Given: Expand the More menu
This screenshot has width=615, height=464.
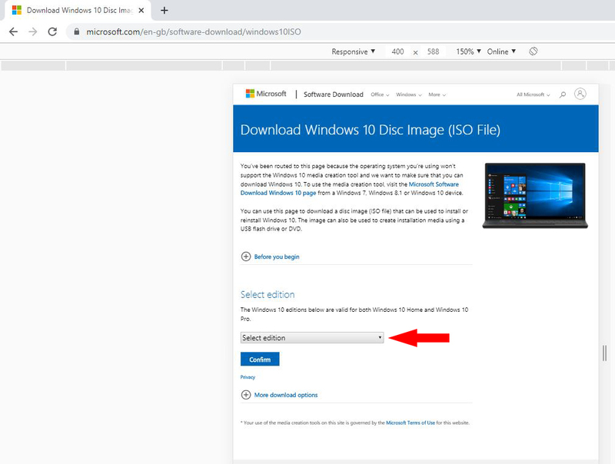Looking at the screenshot, I should point(437,94).
